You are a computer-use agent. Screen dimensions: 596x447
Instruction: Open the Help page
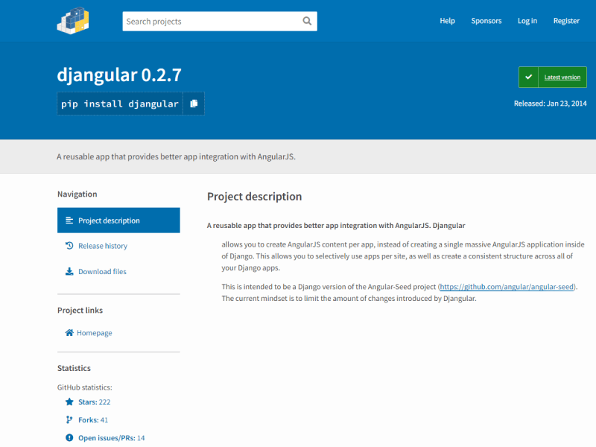448,21
